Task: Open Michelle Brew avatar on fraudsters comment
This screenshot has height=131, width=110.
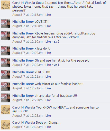Action: 5,98
